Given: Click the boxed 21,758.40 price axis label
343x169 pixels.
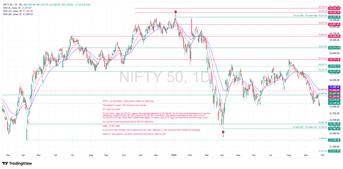Looking at the screenshot, I should (x=334, y=140).
